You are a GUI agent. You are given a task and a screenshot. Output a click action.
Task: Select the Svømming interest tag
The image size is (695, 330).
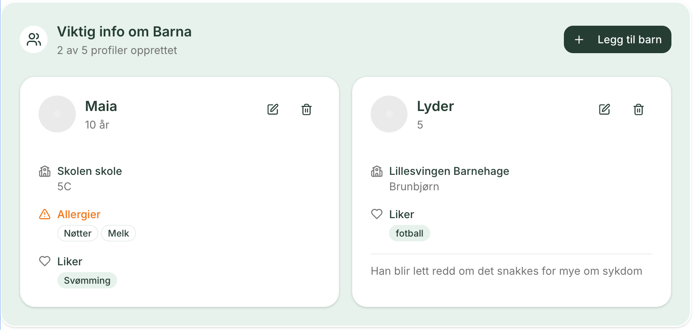[x=87, y=280]
